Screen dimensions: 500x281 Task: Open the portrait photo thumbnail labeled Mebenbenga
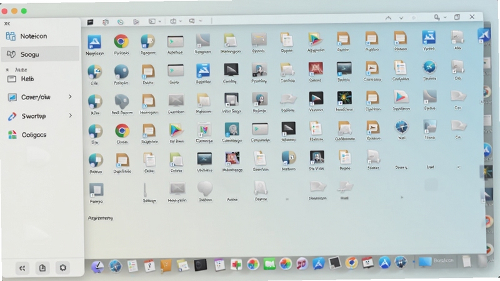(232, 159)
